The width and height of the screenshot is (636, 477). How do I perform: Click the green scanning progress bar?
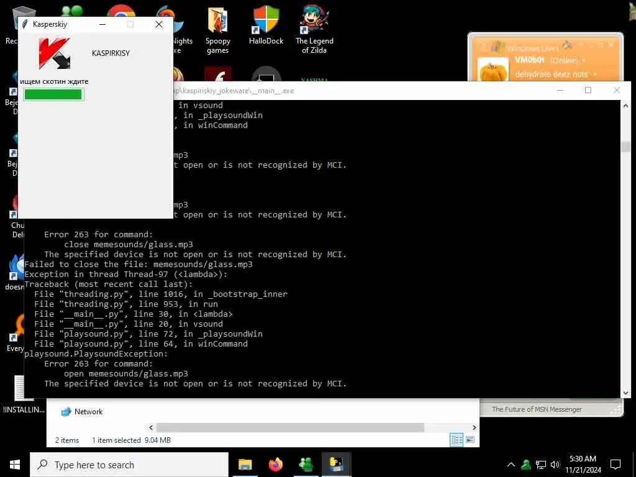[53, 94]
